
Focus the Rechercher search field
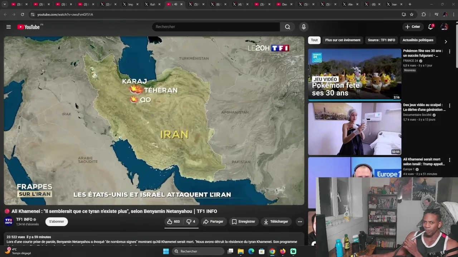[216, 27]
